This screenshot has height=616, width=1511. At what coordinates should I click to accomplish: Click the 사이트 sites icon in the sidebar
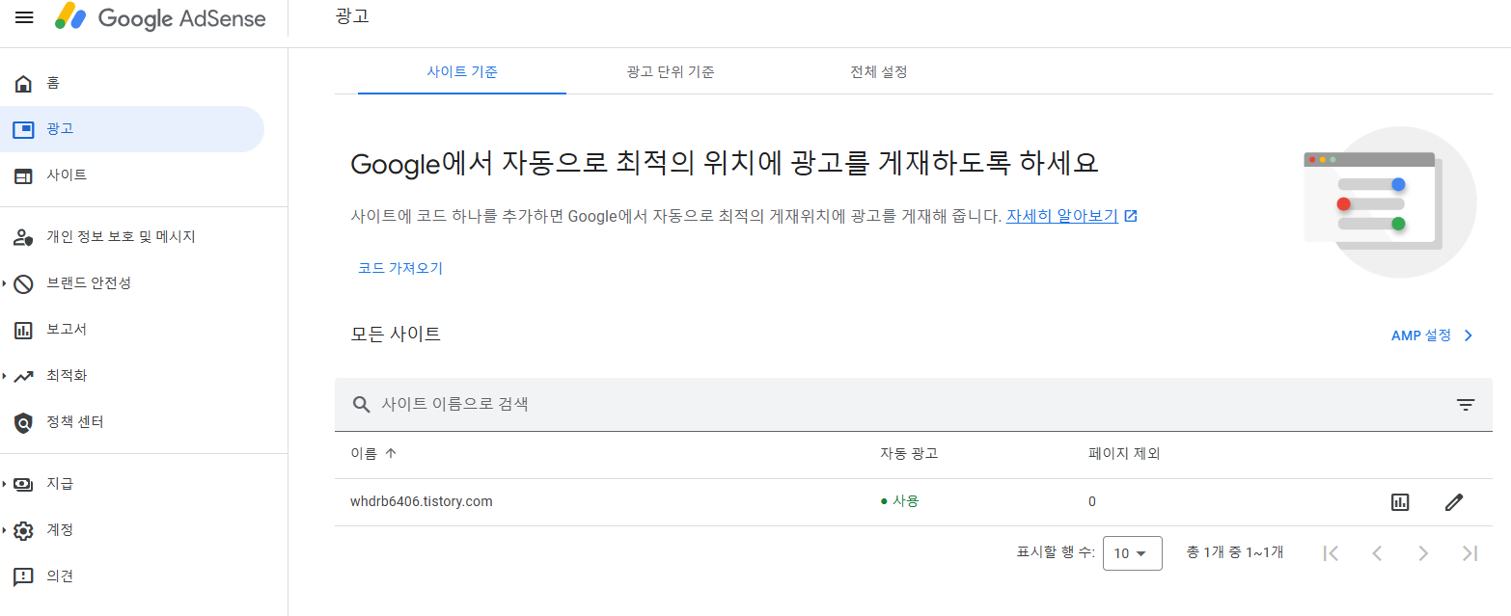pos(23,175)
